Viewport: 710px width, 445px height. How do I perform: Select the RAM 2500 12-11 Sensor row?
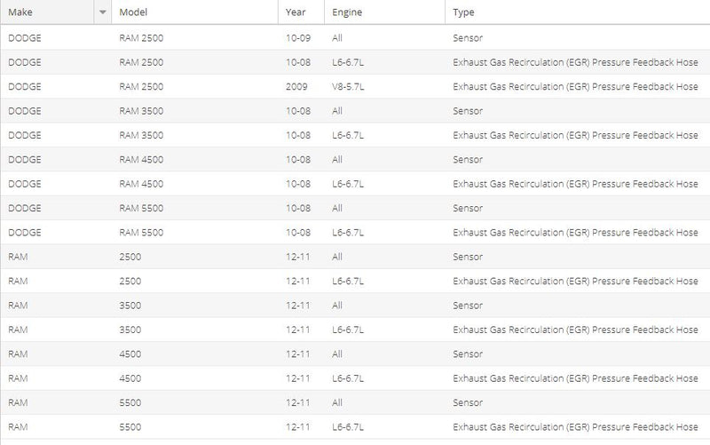click(x=355, y=257)
